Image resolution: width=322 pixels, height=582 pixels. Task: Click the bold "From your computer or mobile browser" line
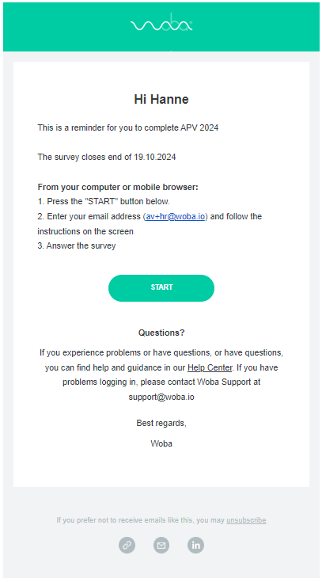point(118,187)
